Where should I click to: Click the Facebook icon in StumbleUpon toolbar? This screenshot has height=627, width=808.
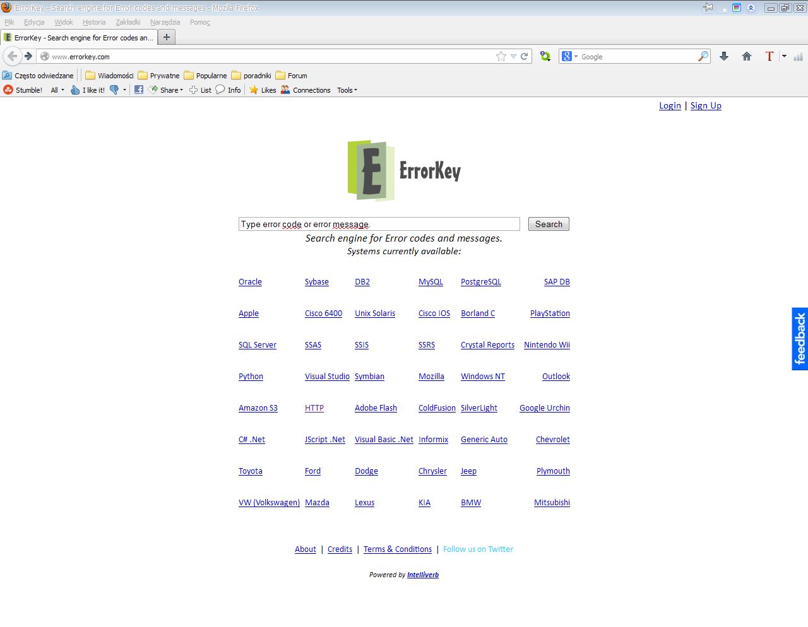tap(139, 90)
